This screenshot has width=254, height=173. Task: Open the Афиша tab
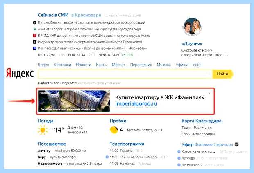[182, 65]
